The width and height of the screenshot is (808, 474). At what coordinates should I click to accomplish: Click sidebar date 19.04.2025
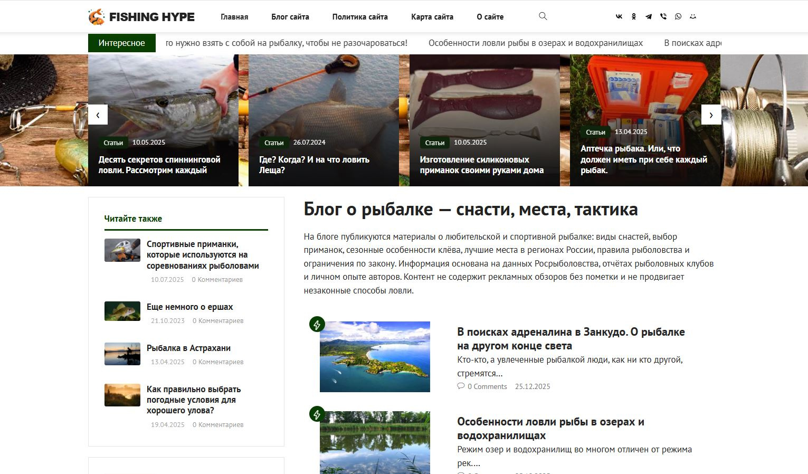tap(168, 424)
